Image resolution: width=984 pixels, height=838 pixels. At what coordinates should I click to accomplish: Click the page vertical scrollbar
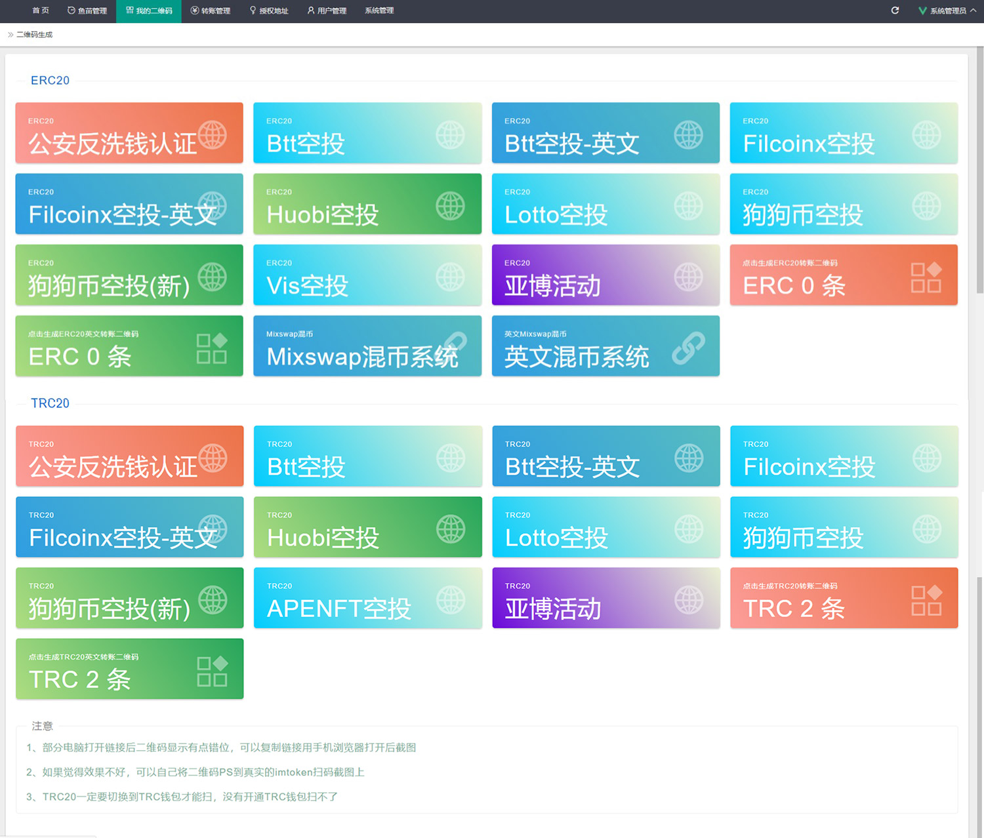coord(980,170)
